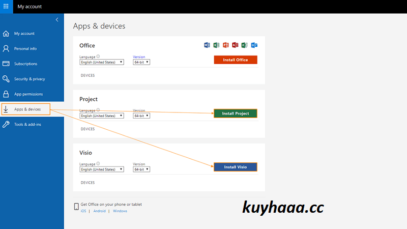Open Tools & add-ins page
407x229 pixels.
(x=27, y=124)
